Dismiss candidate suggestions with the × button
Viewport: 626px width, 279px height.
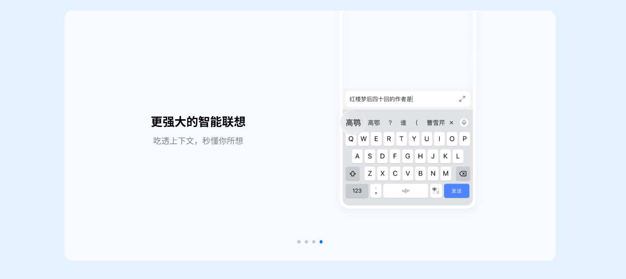(451, 122)
